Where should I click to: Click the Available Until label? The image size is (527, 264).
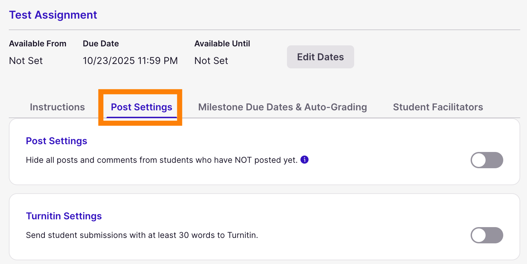pos(222,44)
